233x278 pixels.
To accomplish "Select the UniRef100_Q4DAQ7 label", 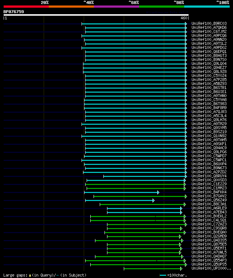I will (209, 256).
